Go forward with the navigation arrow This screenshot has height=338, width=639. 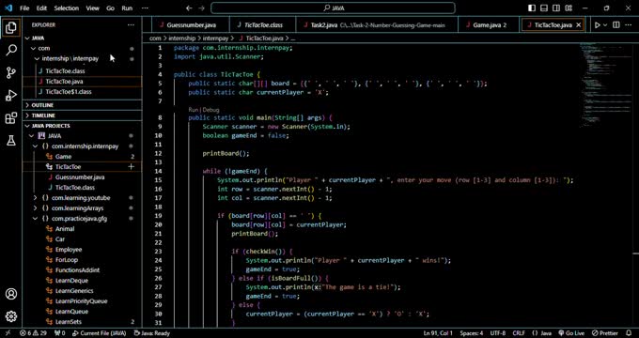[201, 8]
